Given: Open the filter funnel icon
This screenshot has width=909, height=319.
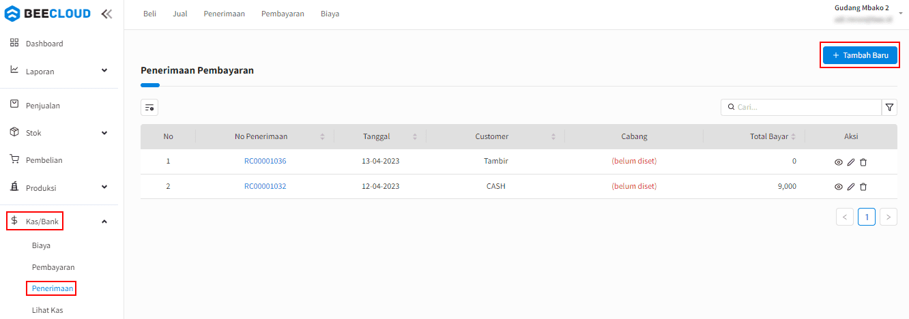Looking at the screenshot, I should click(889, 107).
